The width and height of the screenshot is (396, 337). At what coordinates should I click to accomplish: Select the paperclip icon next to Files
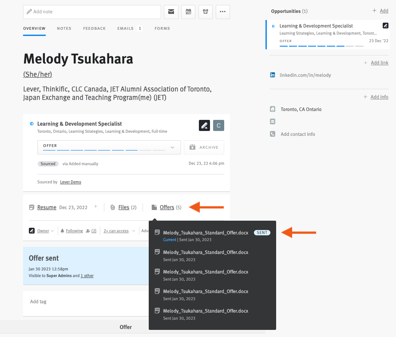click(x=112, y=207)
